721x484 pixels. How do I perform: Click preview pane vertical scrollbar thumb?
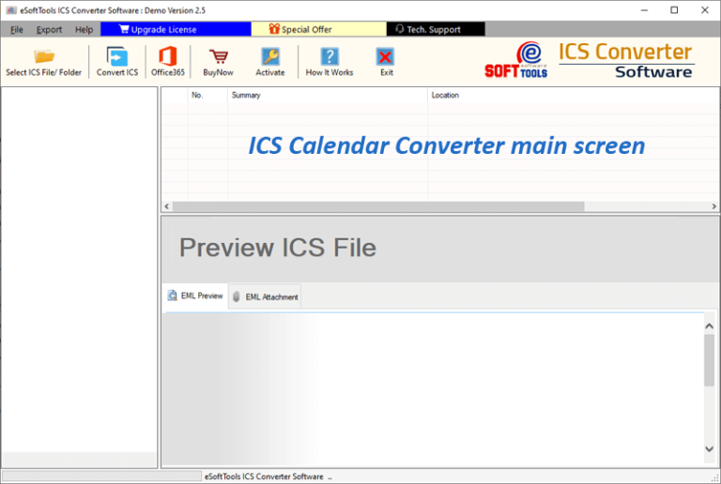[x=709, y=360]
